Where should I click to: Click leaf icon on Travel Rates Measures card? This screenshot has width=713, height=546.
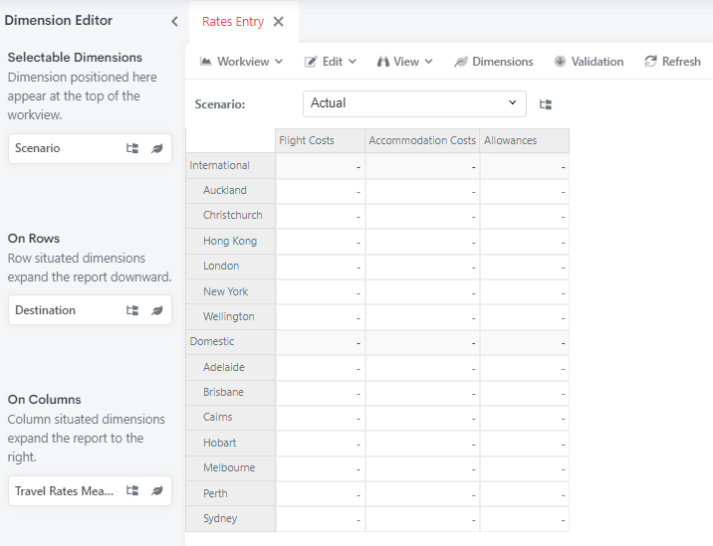pyautogui.click(x=157, y=490)
